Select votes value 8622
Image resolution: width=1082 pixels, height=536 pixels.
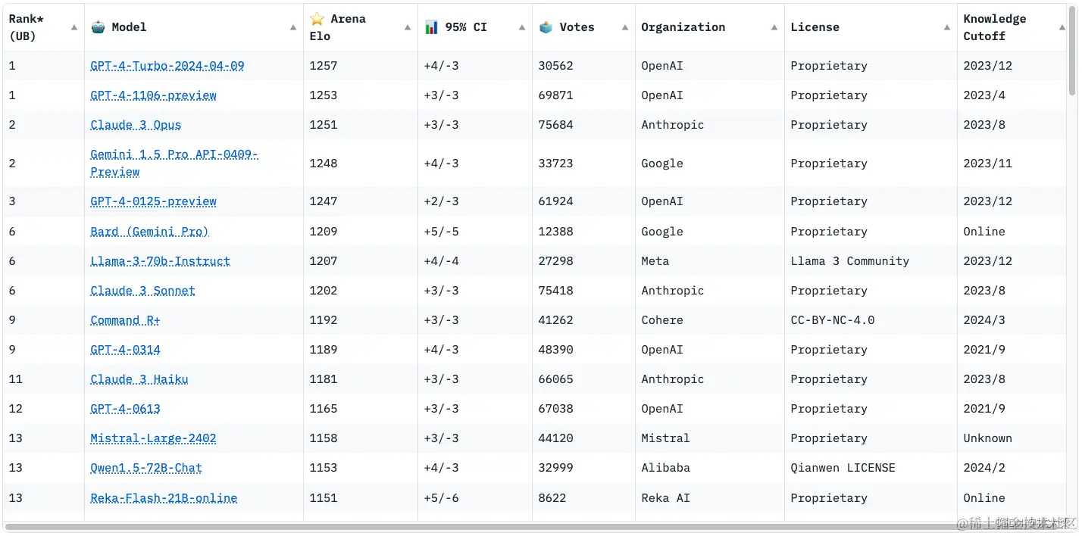(x=552, y=498)
